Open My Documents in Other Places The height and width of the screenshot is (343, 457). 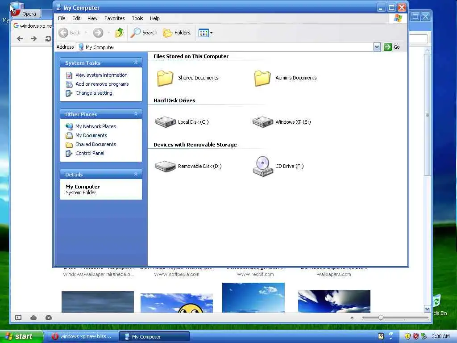point(91,136)
